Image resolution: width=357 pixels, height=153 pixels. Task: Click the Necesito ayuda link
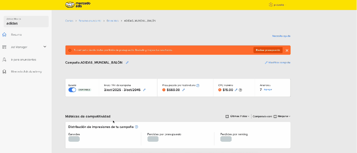pyautogui.click(x=281, y=36)
